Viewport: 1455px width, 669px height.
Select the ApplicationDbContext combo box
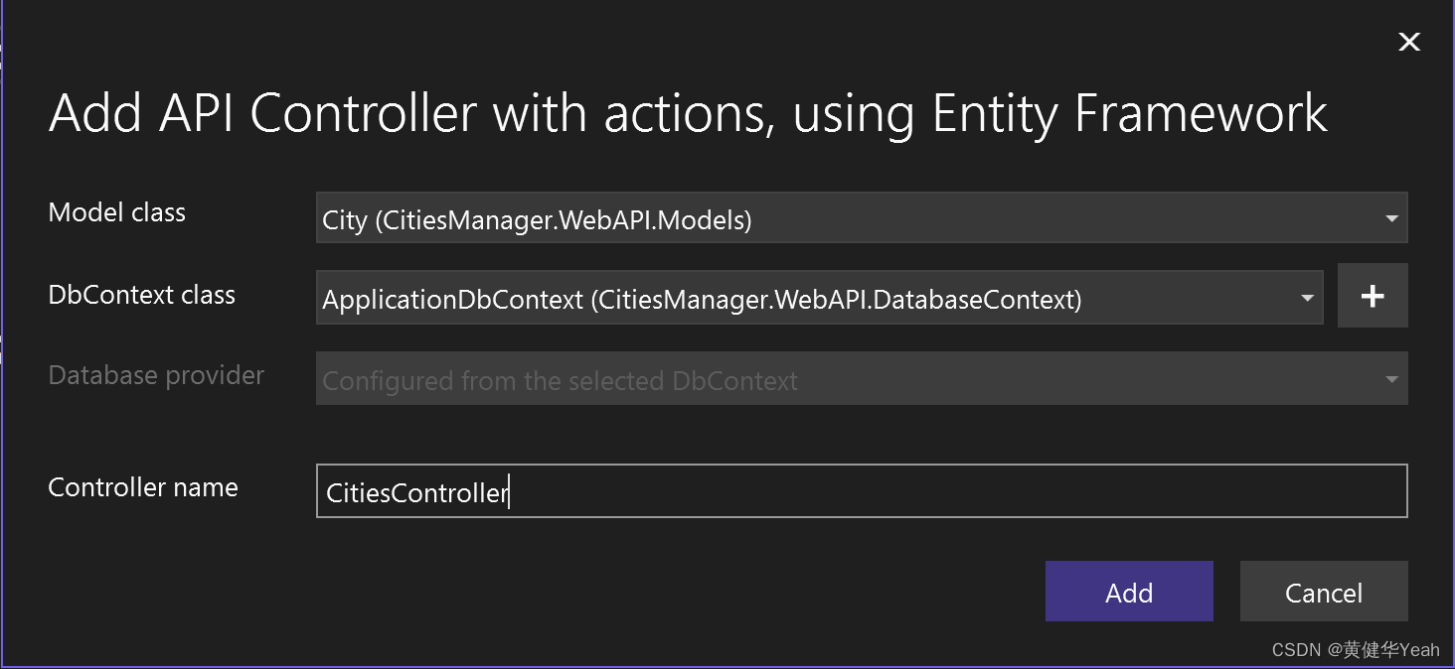[x=696, y=297]
